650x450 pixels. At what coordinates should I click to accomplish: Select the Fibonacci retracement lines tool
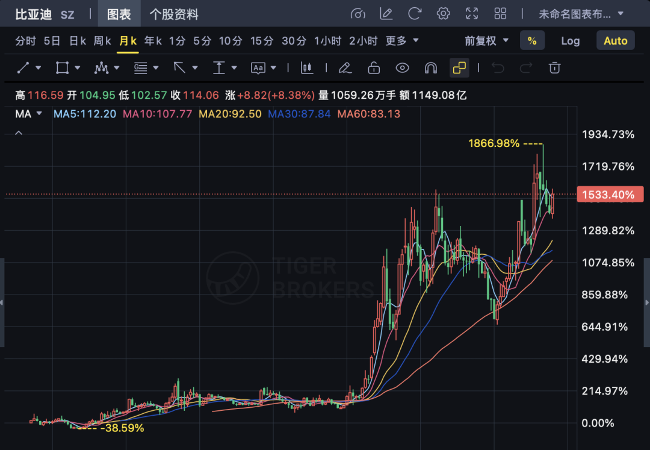click(x=140, y=67)
